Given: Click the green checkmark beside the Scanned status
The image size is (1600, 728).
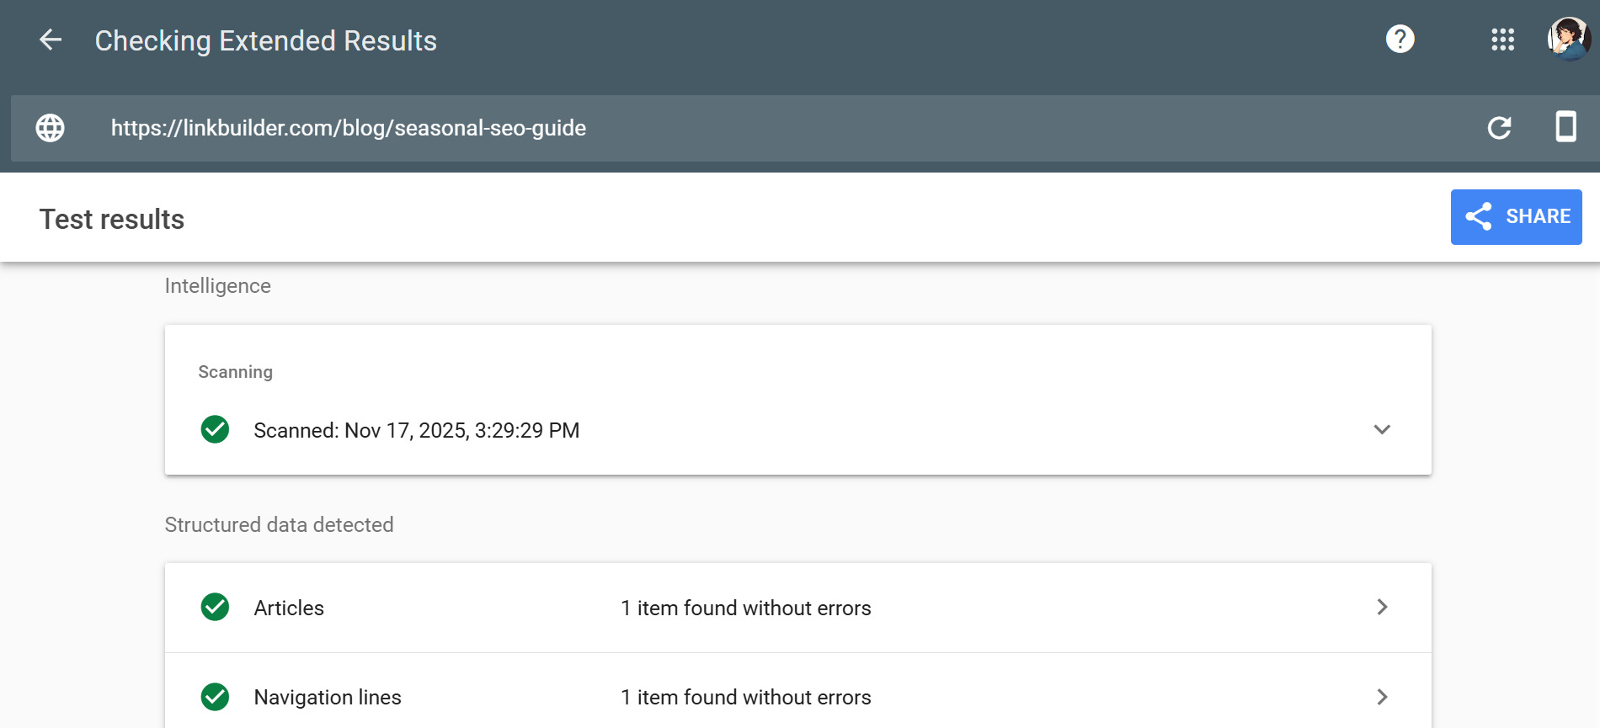Looking at the screenshot, I should click(216, 430).
